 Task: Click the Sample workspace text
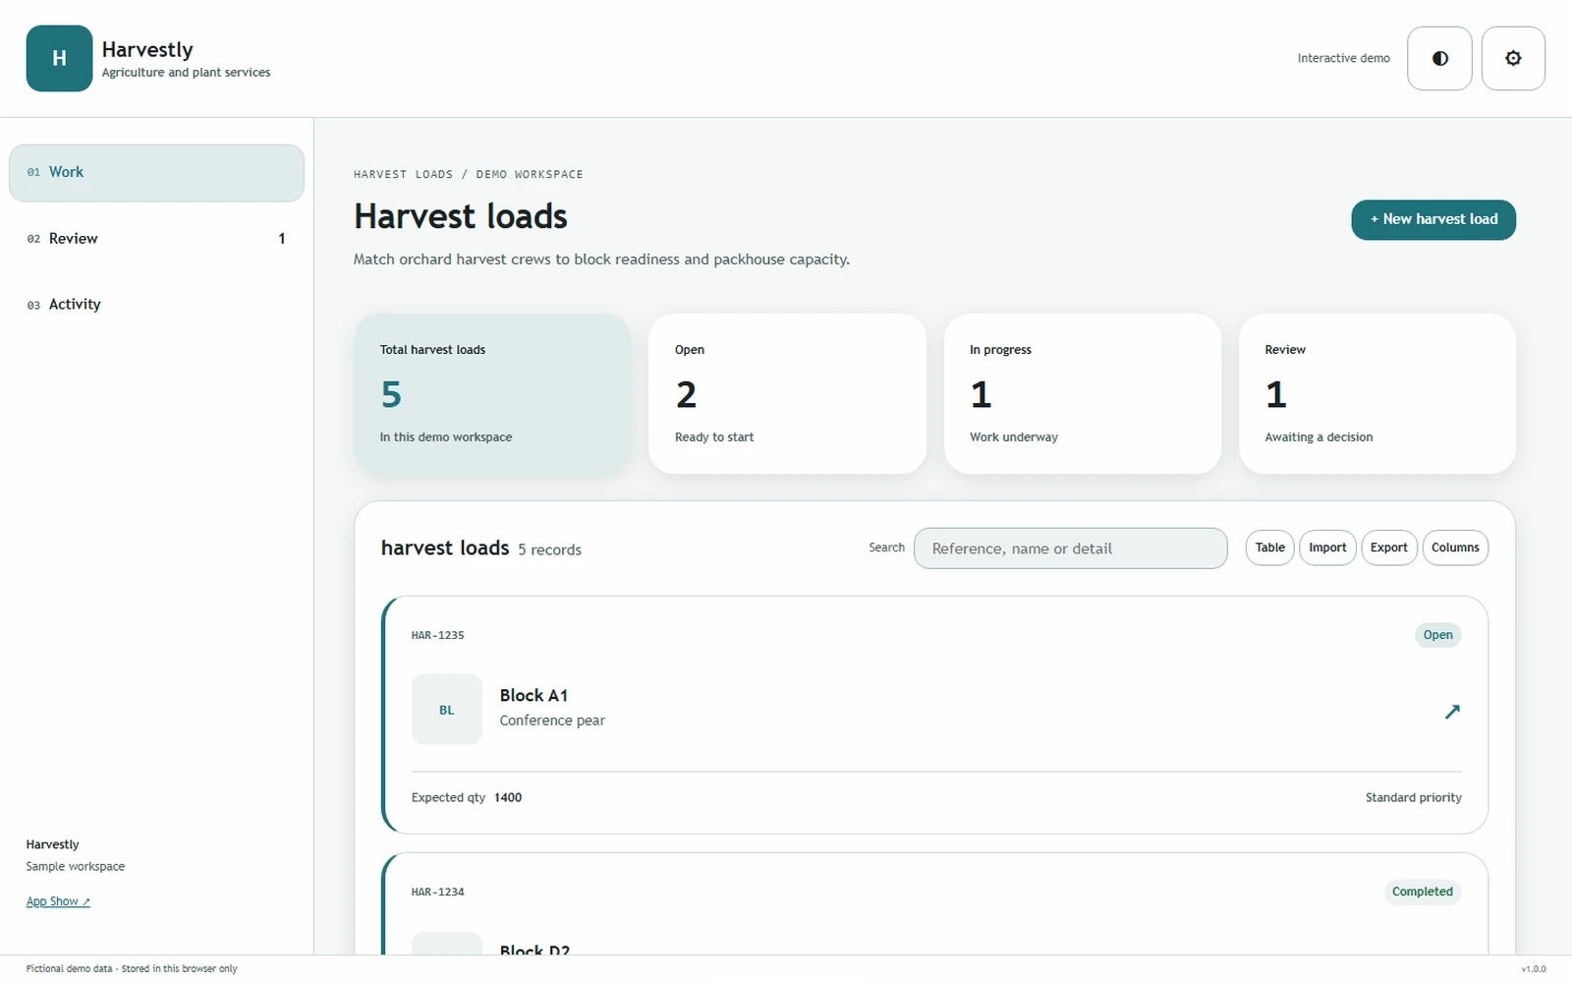pyautogui.click(x=76, y=866)
